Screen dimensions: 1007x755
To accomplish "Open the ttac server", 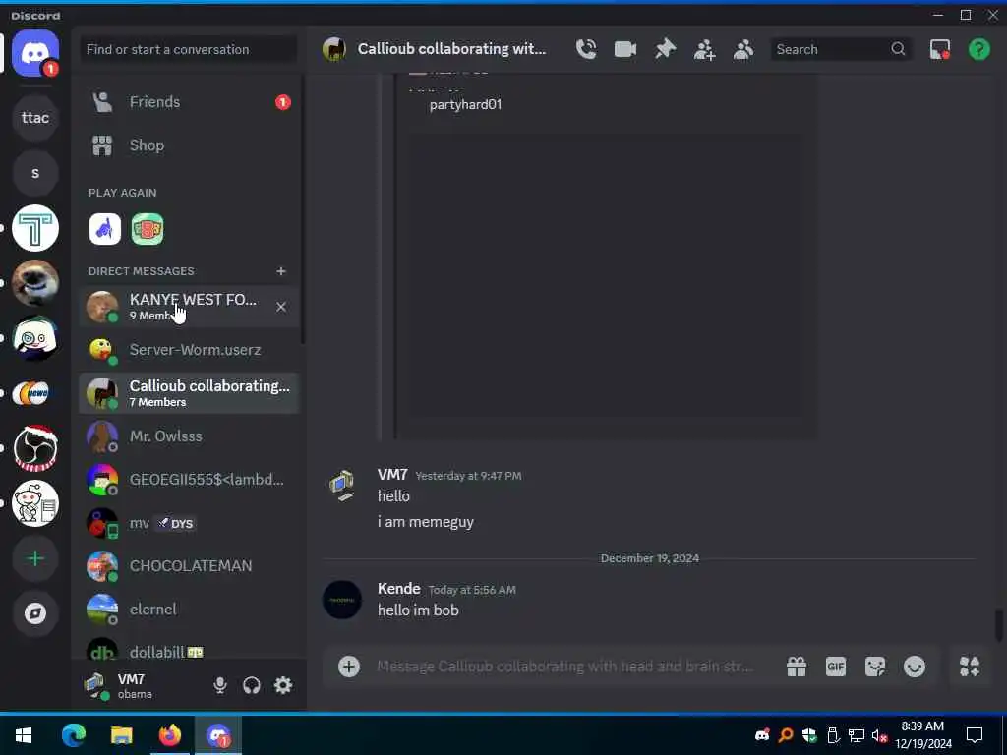I will (x=35, y=118).
